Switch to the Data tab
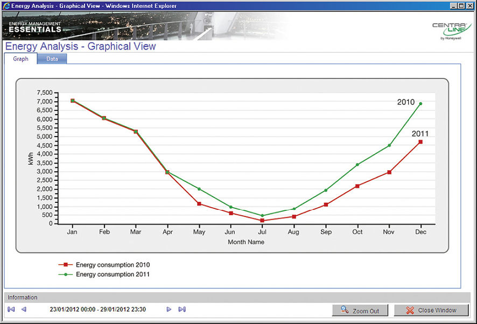The image size is (477, 324). pyautogui.click(x=52, y=59)
